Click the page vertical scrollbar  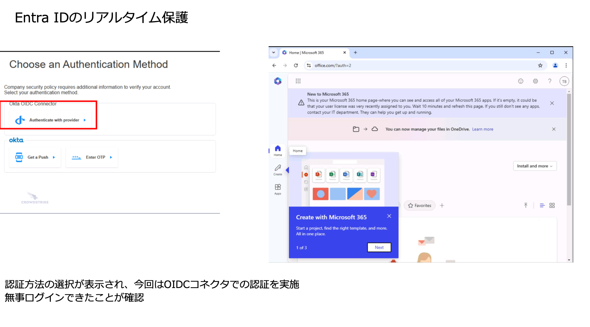(x=569, y=149)
